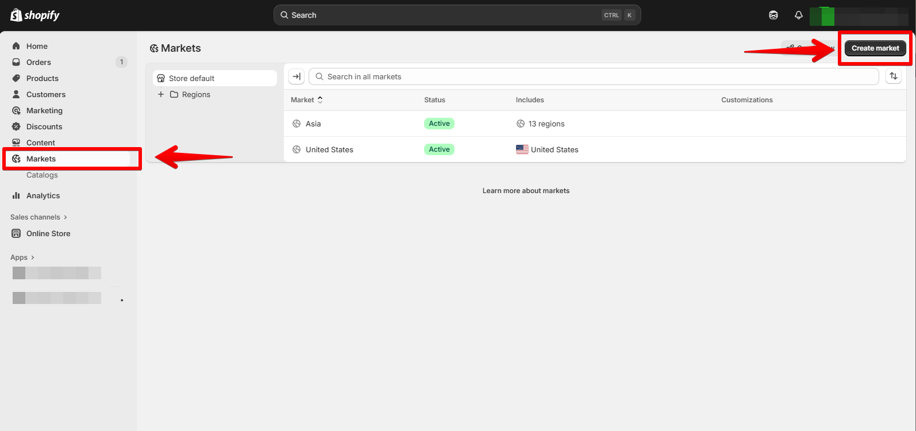Click the Search in all markets field
The image size is (916, 431).
[594, 76]
